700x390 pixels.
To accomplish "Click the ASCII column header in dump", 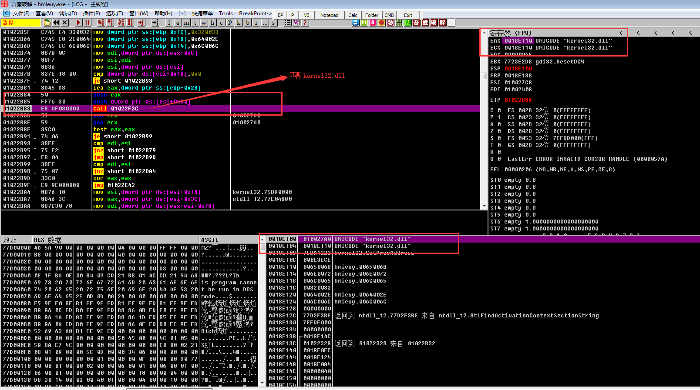I will [x=228, y=240].
